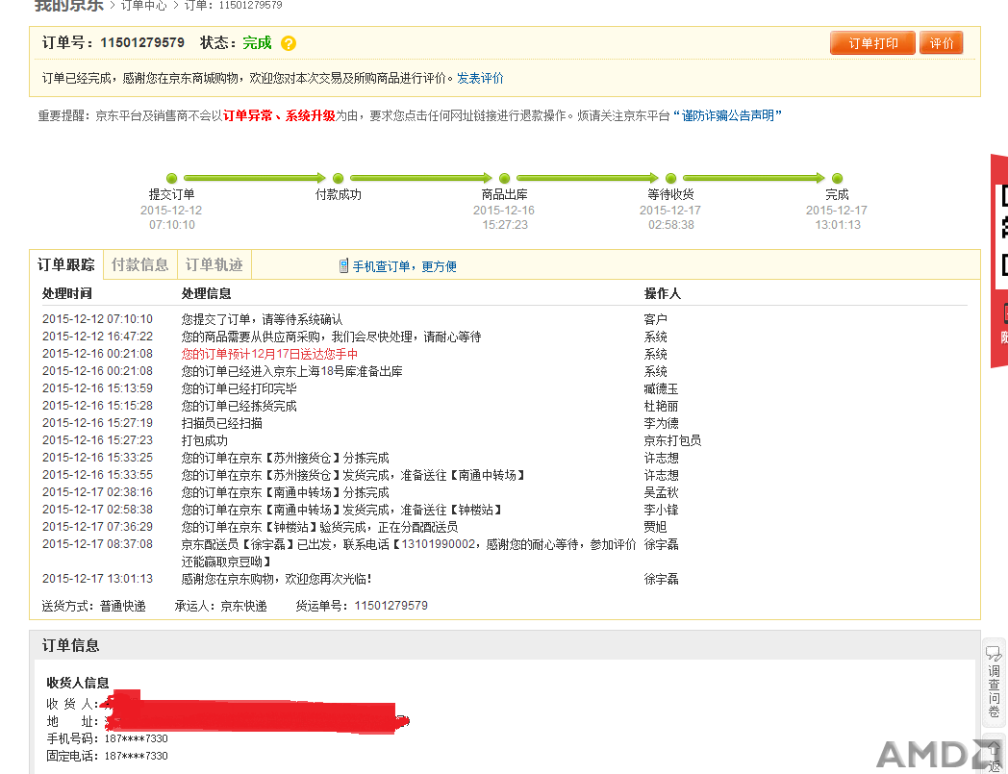The height and width of the screenshot is (774, 1008).
Task: Click the 订单打印 button
Action: click(872, 43)
